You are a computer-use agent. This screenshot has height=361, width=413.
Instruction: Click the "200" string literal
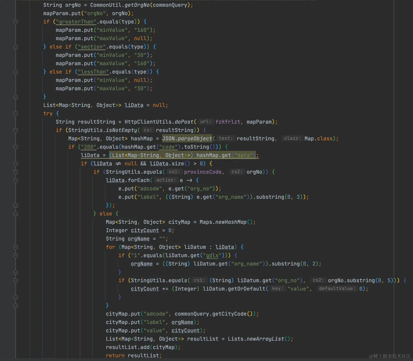point(89,147)
